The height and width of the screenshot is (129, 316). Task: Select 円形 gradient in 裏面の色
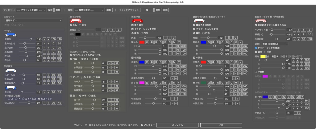203,33
